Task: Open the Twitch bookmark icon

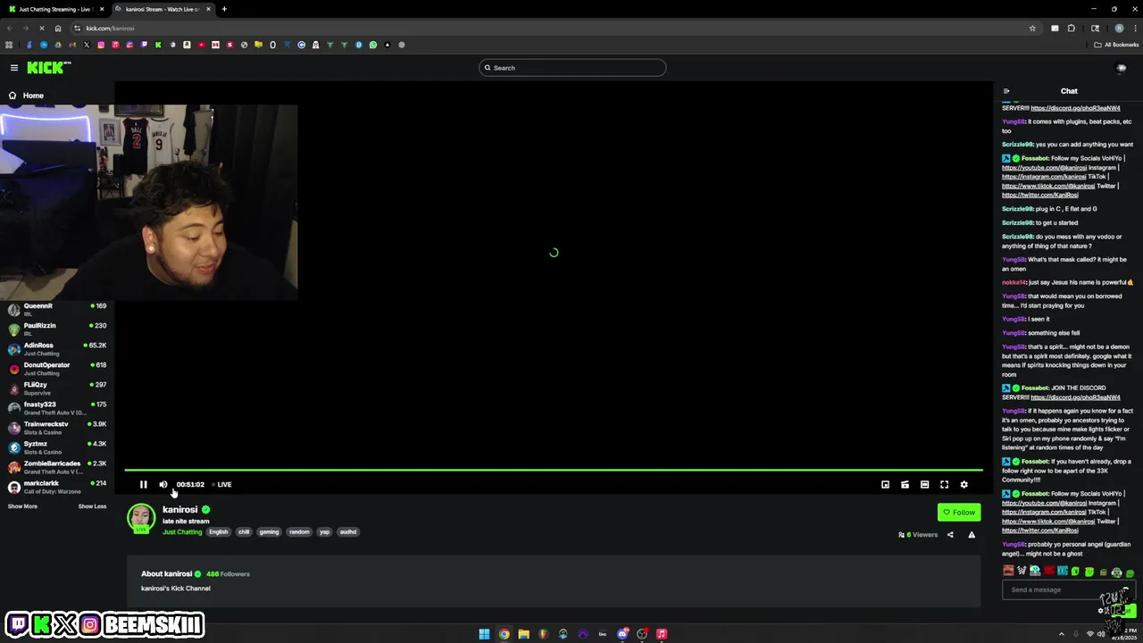Action: click(144, 45)
